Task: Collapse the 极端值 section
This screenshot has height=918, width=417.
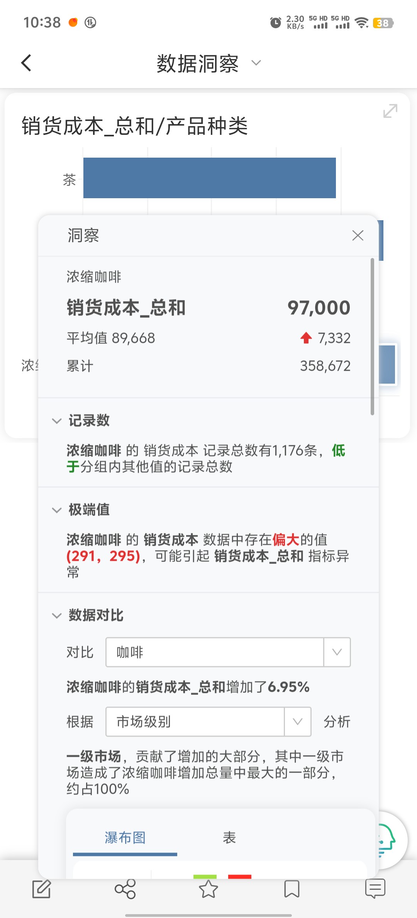Action: pyautogui.click(x=57, y=510)
